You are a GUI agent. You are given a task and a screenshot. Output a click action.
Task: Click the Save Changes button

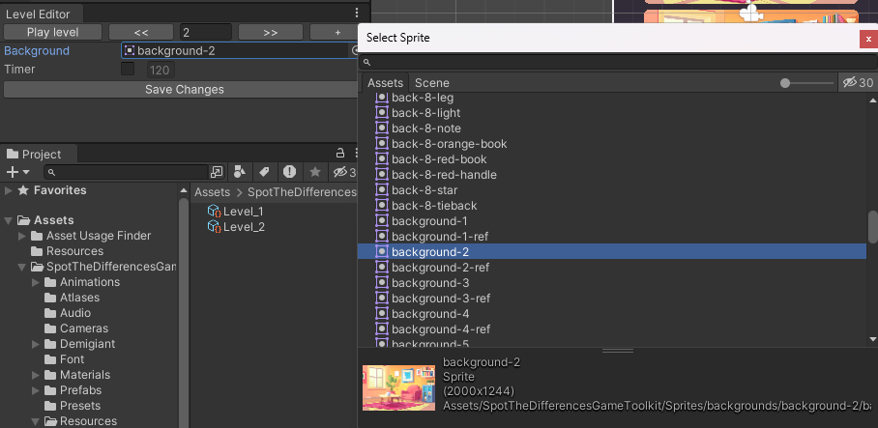point(184,90)
